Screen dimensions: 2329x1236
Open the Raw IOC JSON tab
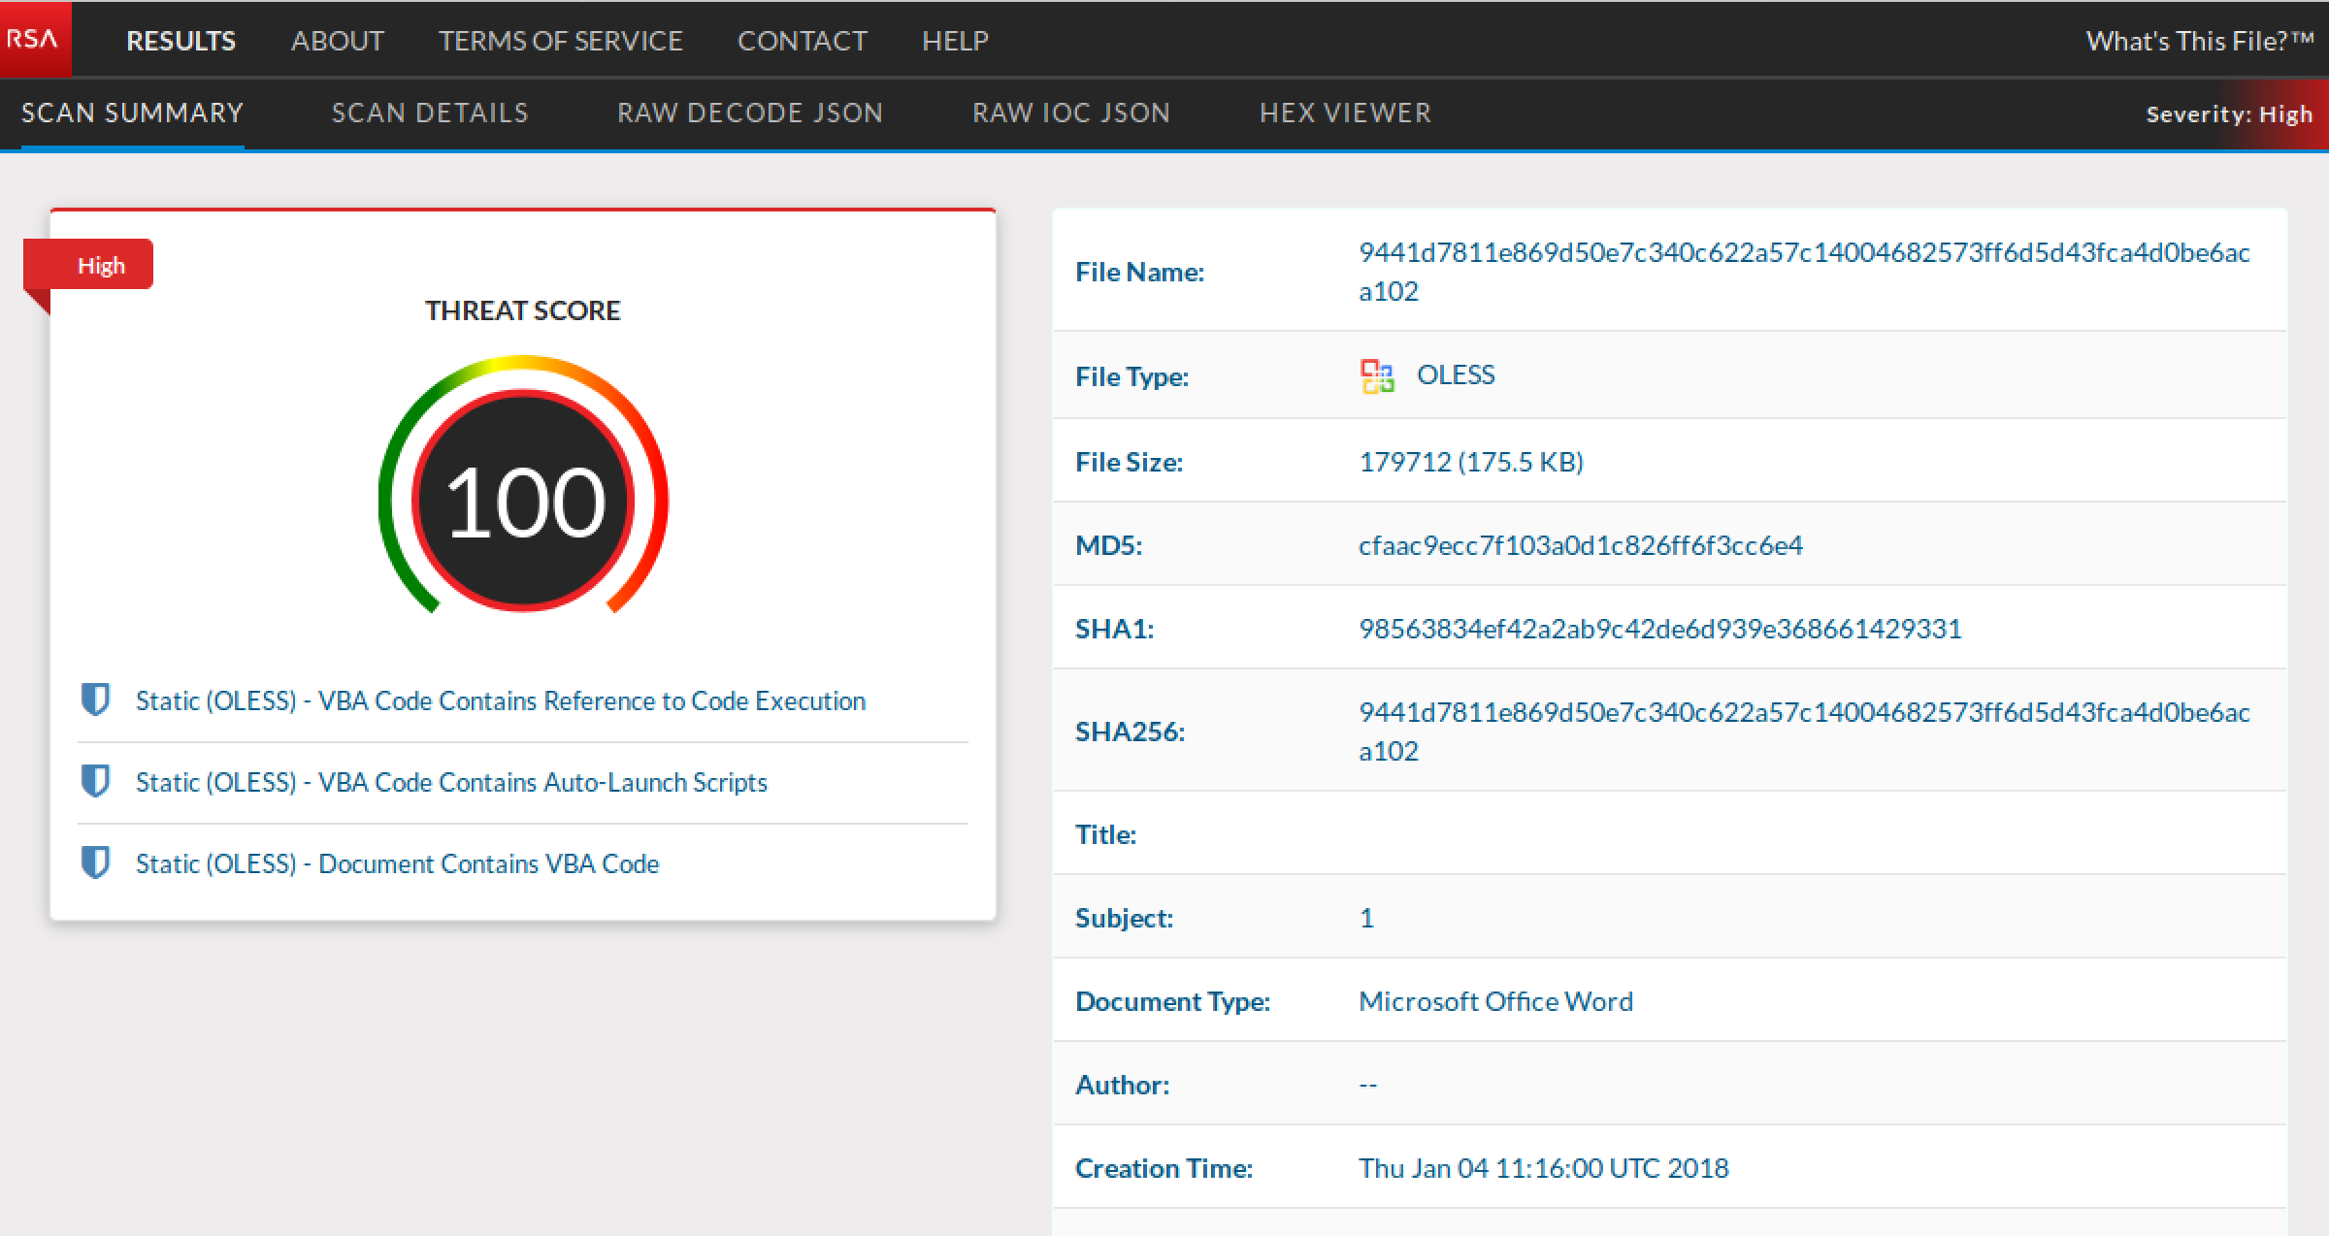[1071, 113]
